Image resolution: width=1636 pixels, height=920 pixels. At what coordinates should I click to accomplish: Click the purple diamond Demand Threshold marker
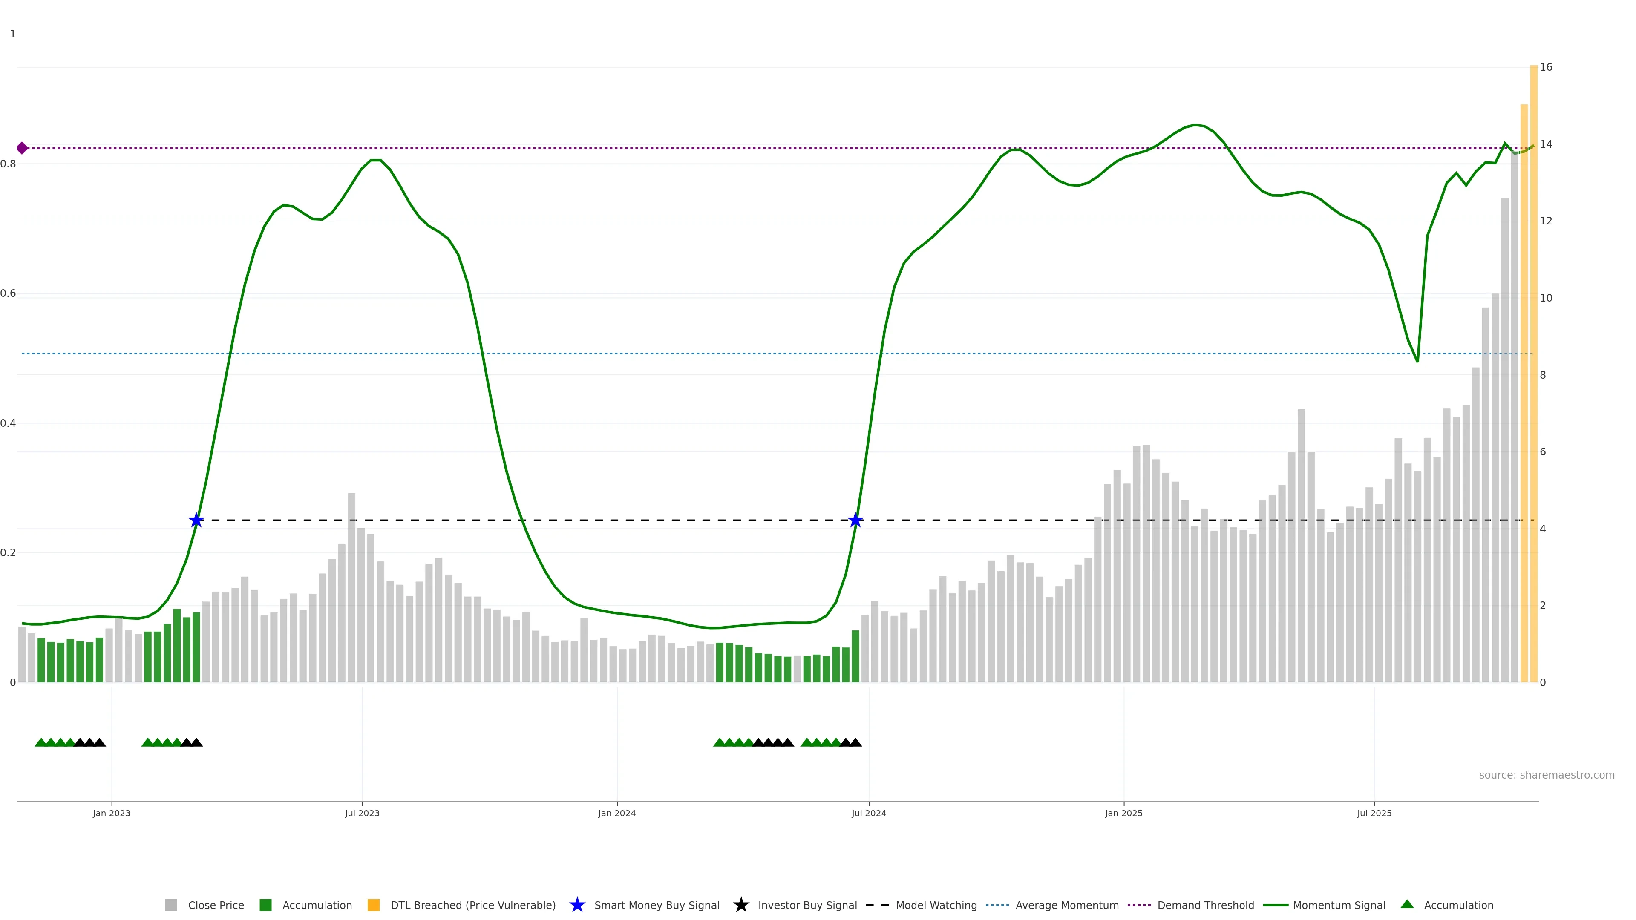coord(22,148)
